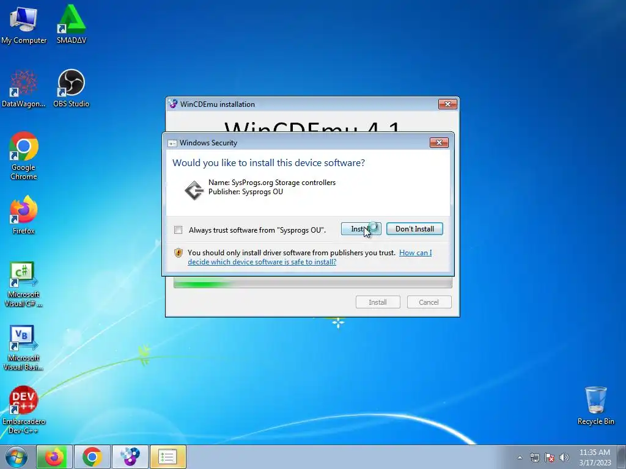Viewport: 626px width, 469px height.
Task: Open the yellow list app in taskbar
Action: click(168, 457)
